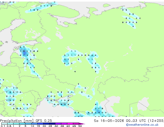The image size is (164, 127).
Task: Click the '35' legend scale value
Action: click(62, 126)
